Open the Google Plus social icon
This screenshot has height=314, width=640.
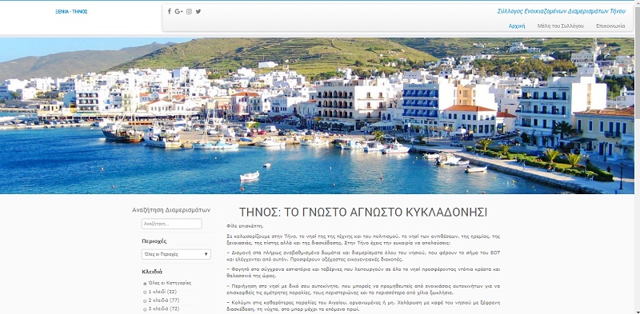click(178, 11)
